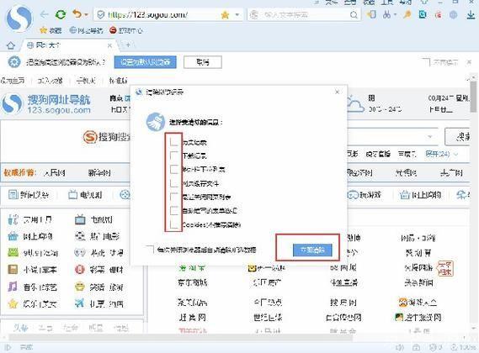Click the globe toolbar icon
This screenshot has width=479, height=353.
(454, 14)
